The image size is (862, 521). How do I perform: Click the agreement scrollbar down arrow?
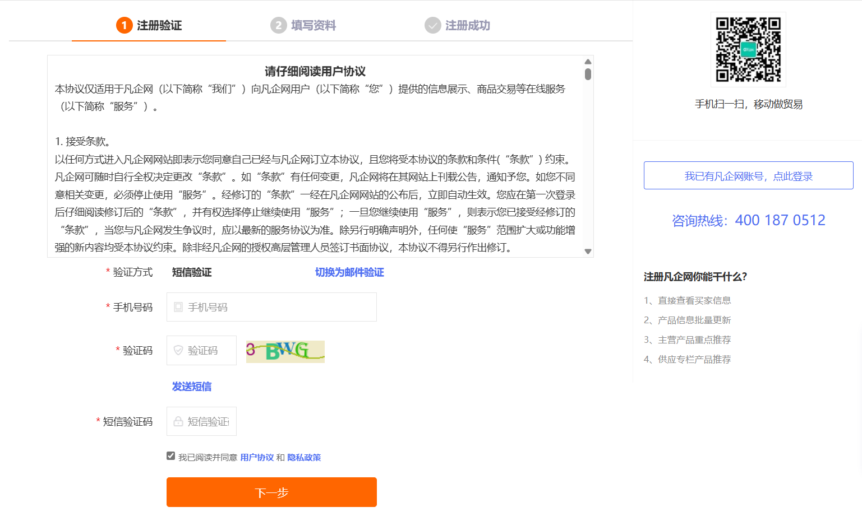point(588,252)
